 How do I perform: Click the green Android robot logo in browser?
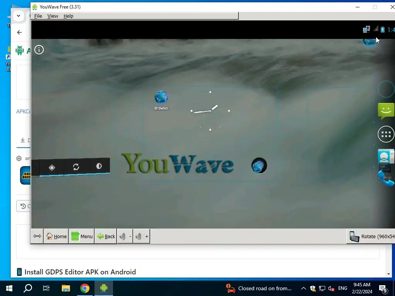click(x=19, y=50)
